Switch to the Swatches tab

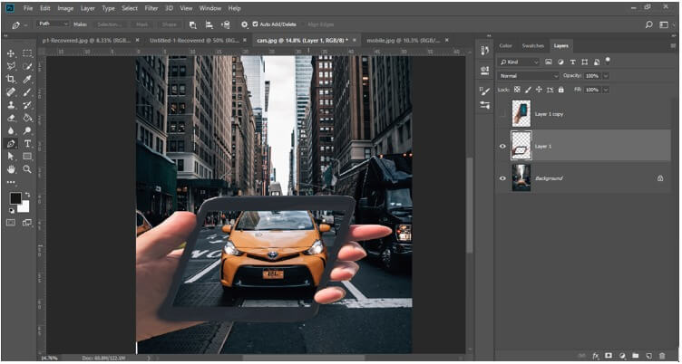(531, 45)
